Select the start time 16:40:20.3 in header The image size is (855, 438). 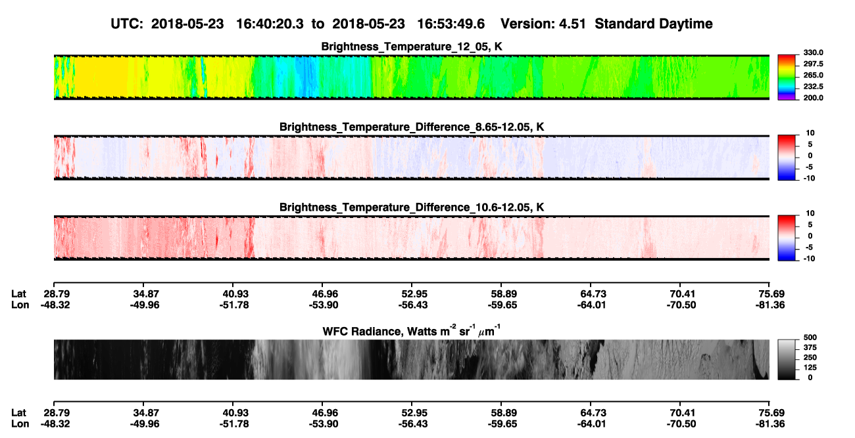pyautogui.click(x=271, y=24)
